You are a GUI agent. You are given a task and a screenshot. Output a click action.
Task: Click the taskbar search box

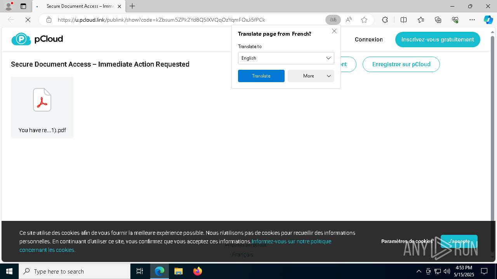click(75, 271)
